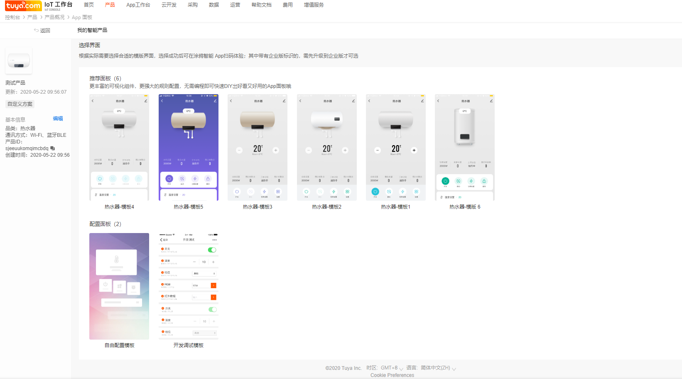Viewport: 682px width, 379px height.
Task: Click the edit pencil icon on 热水器-模板4 card
Action: (145, 100)
